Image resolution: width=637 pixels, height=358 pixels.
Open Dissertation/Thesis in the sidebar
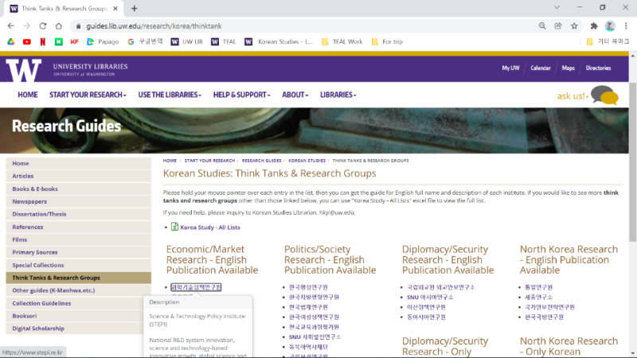point(39,214)
